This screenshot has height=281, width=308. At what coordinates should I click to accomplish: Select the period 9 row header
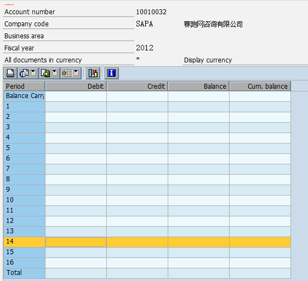pyautogui.click(x=24, y=190)
